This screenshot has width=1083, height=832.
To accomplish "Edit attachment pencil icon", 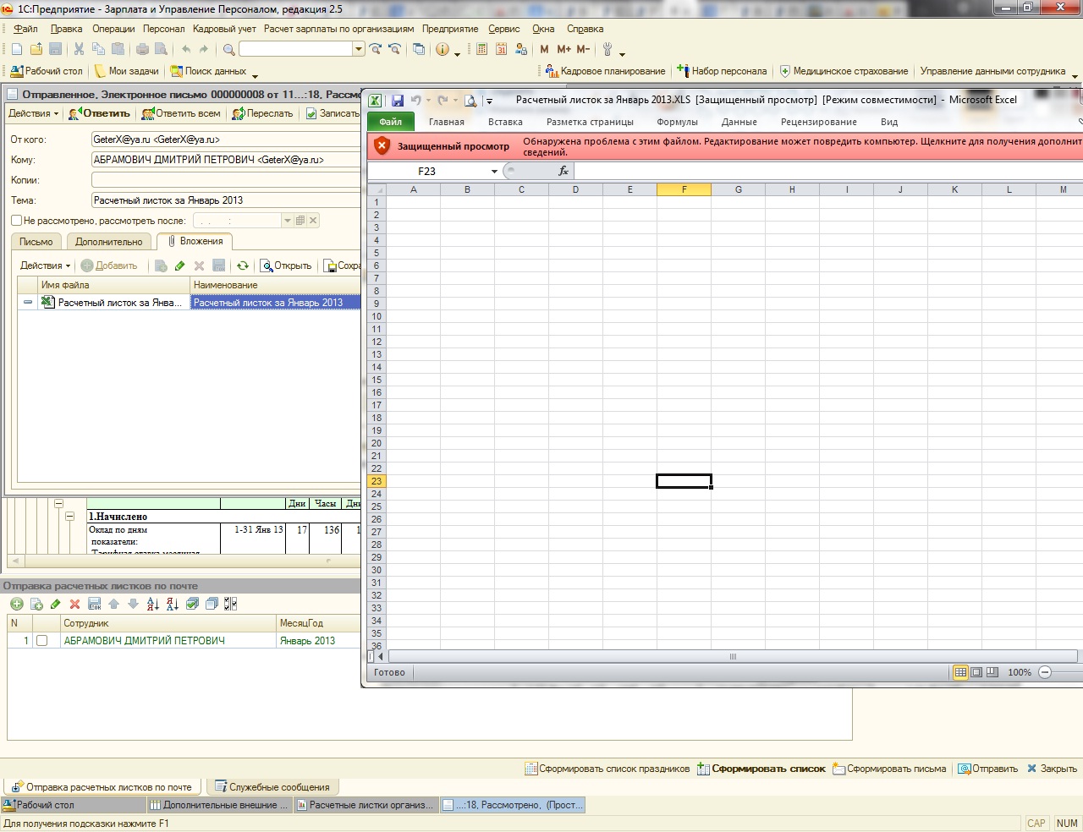I will point(179,265).
